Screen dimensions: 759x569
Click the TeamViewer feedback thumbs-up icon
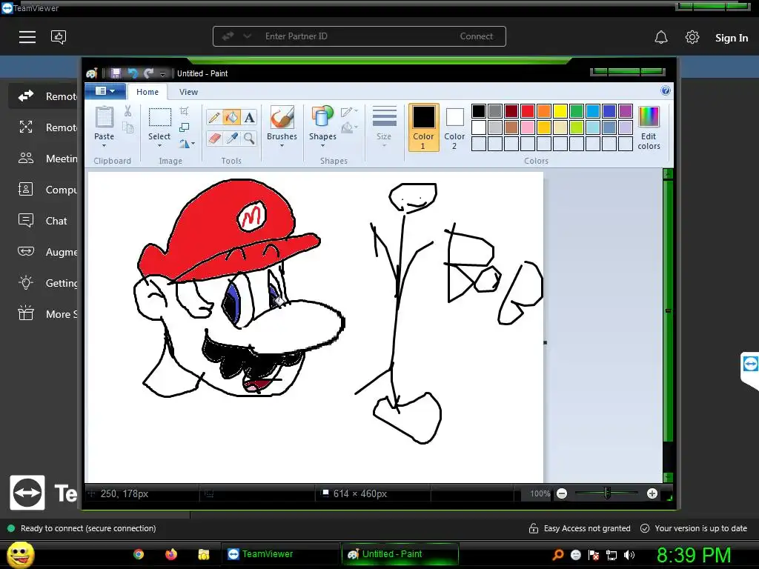[59, 37]
